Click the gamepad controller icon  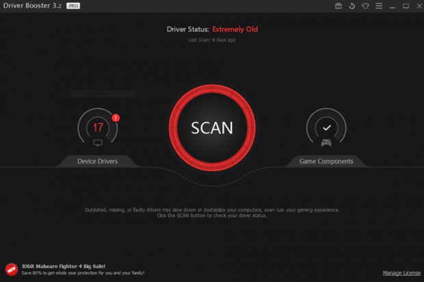326,143
